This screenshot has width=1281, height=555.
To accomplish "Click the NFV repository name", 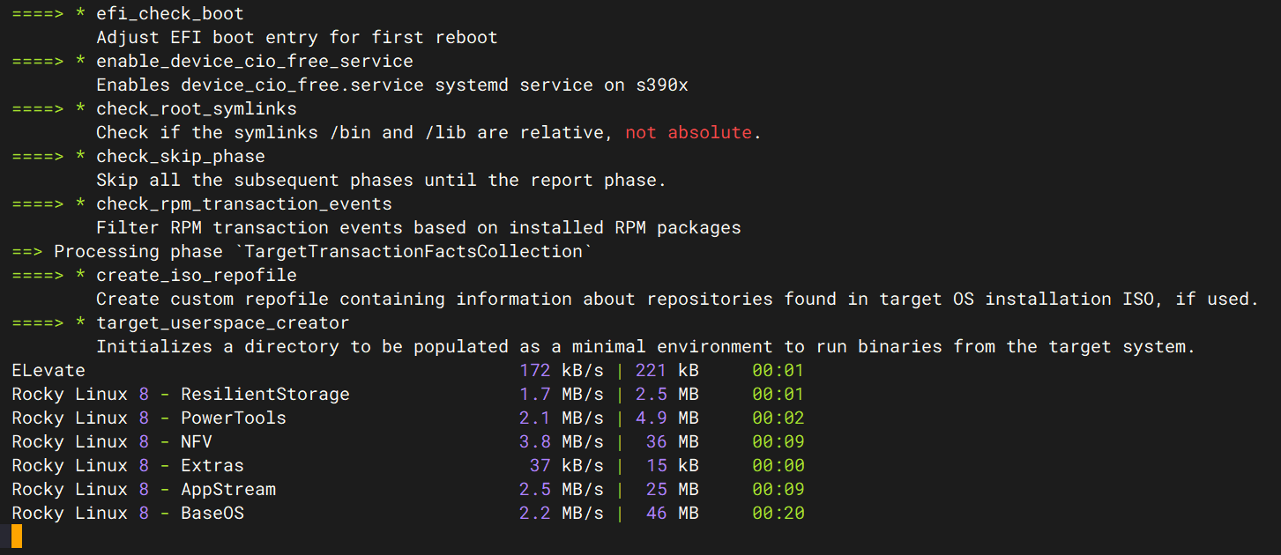I will [196, 441].
